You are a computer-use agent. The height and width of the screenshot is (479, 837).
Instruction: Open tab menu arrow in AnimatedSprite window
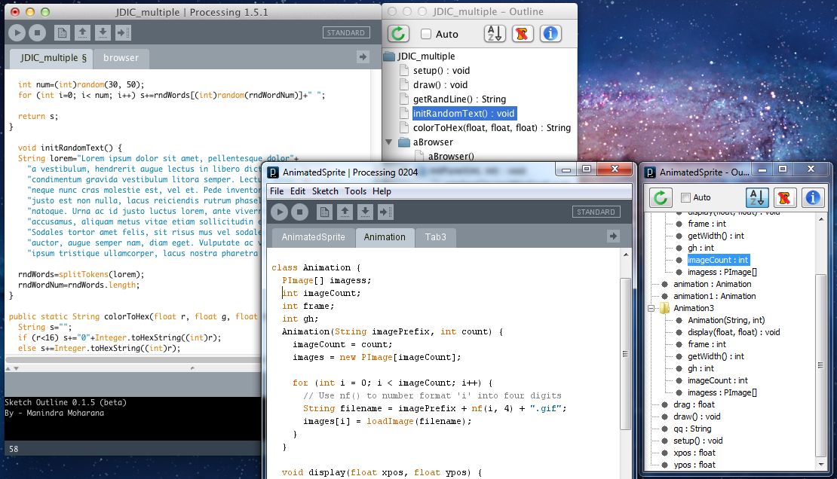click(613, 236)
